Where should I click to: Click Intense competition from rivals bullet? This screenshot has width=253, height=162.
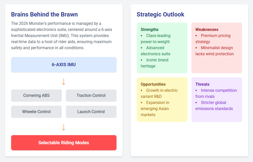coord(216,94)
